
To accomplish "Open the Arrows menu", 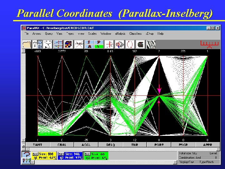I will tap(37, 33).
